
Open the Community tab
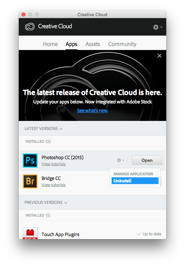point(122,44)
